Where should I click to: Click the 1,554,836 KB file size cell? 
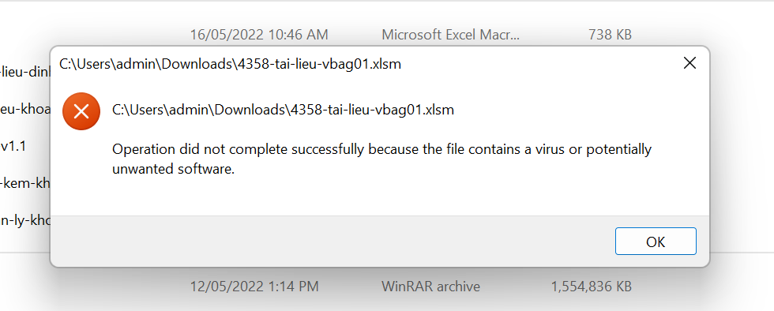(x=591, y=286)
